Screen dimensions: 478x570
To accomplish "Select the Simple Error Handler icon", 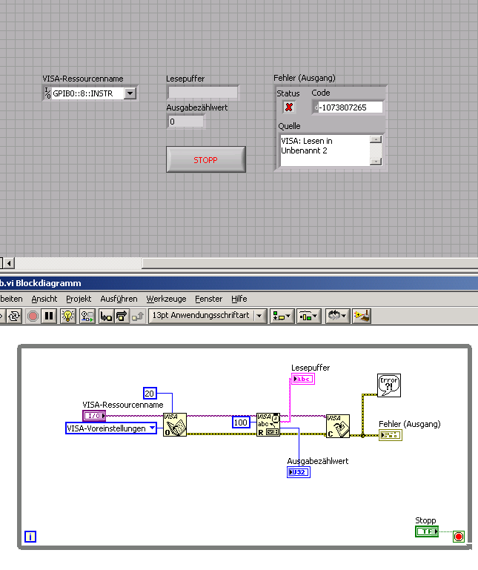I will tap(389, 385).
